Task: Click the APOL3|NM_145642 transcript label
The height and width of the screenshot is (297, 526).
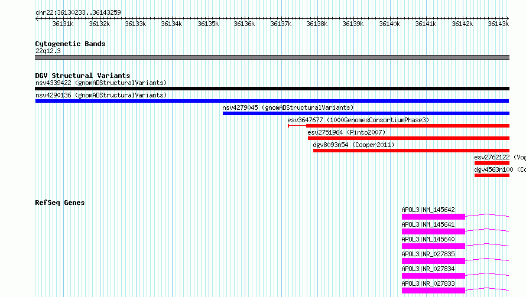Action: 428,210
